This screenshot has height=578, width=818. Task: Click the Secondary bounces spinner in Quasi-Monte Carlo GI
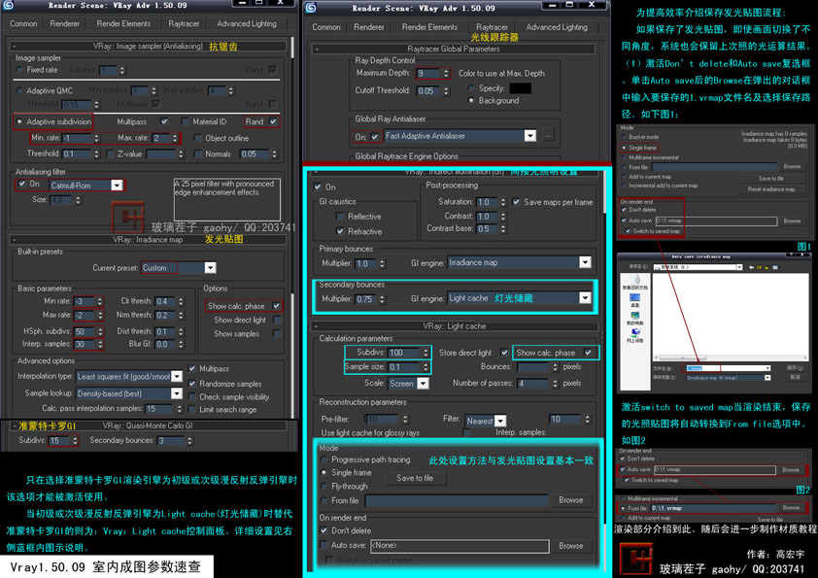point(189,441)
